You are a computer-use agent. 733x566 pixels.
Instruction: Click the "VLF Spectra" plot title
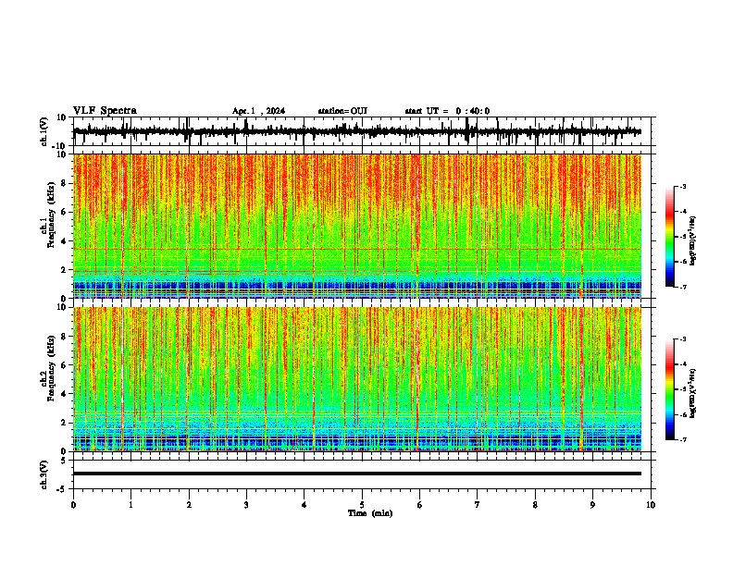[105, 111]
